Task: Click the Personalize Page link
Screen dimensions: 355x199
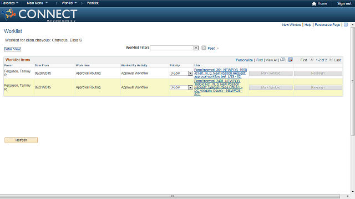Action: pos(327,25)
